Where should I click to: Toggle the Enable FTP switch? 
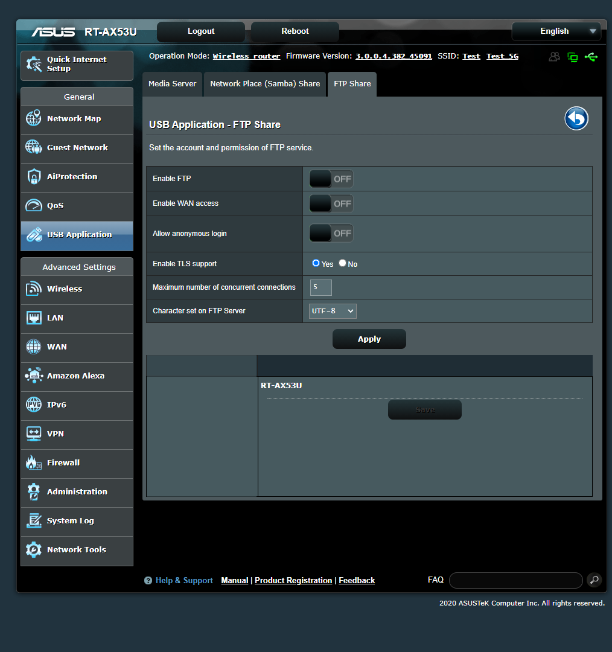(331, 179)
